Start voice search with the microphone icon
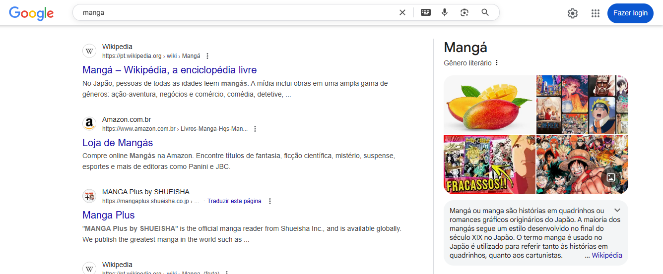This screenshot has height=274, width=663. 445,12
